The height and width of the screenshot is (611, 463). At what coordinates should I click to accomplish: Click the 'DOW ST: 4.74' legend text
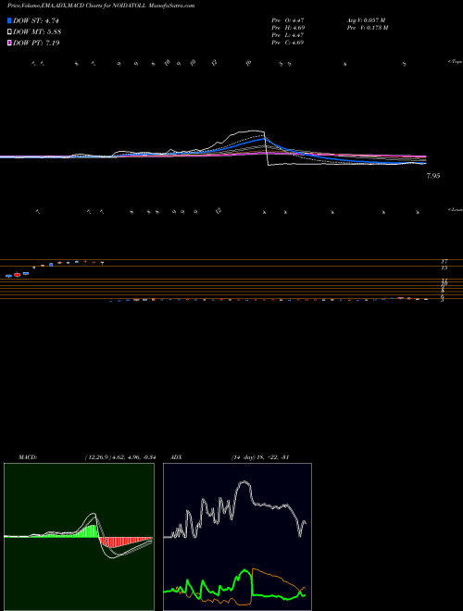pyautogui.click(x=36, y=20)
